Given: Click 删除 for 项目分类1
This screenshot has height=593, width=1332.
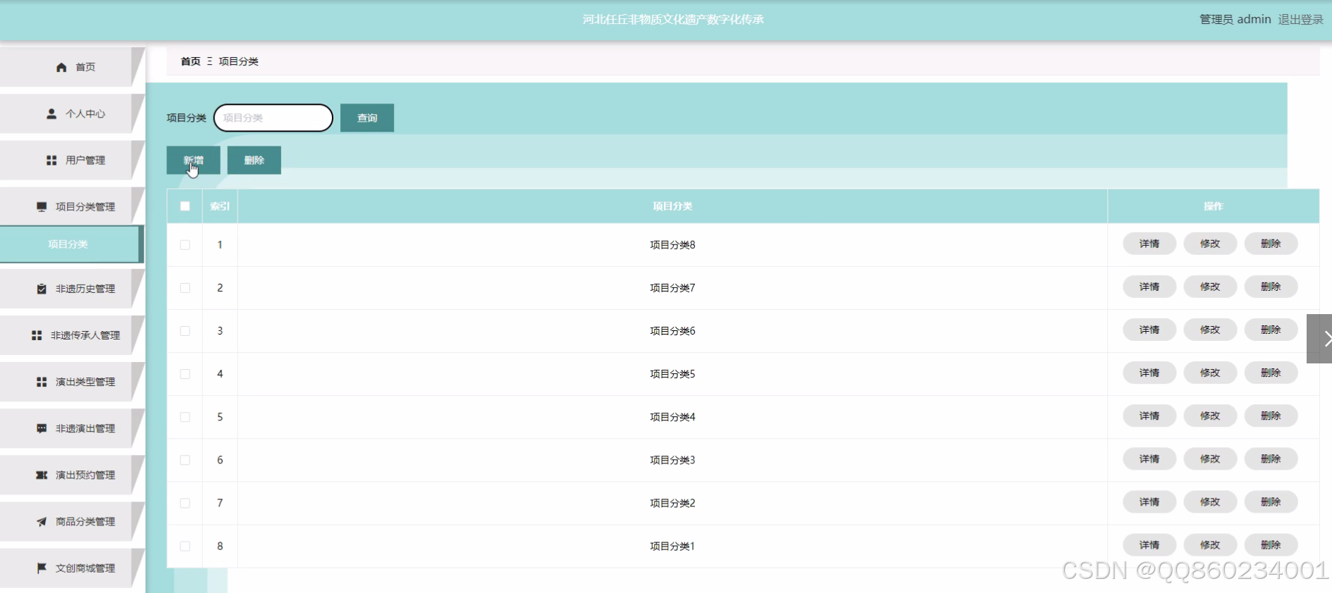Looking at the screenshot, I should 1271,544.
